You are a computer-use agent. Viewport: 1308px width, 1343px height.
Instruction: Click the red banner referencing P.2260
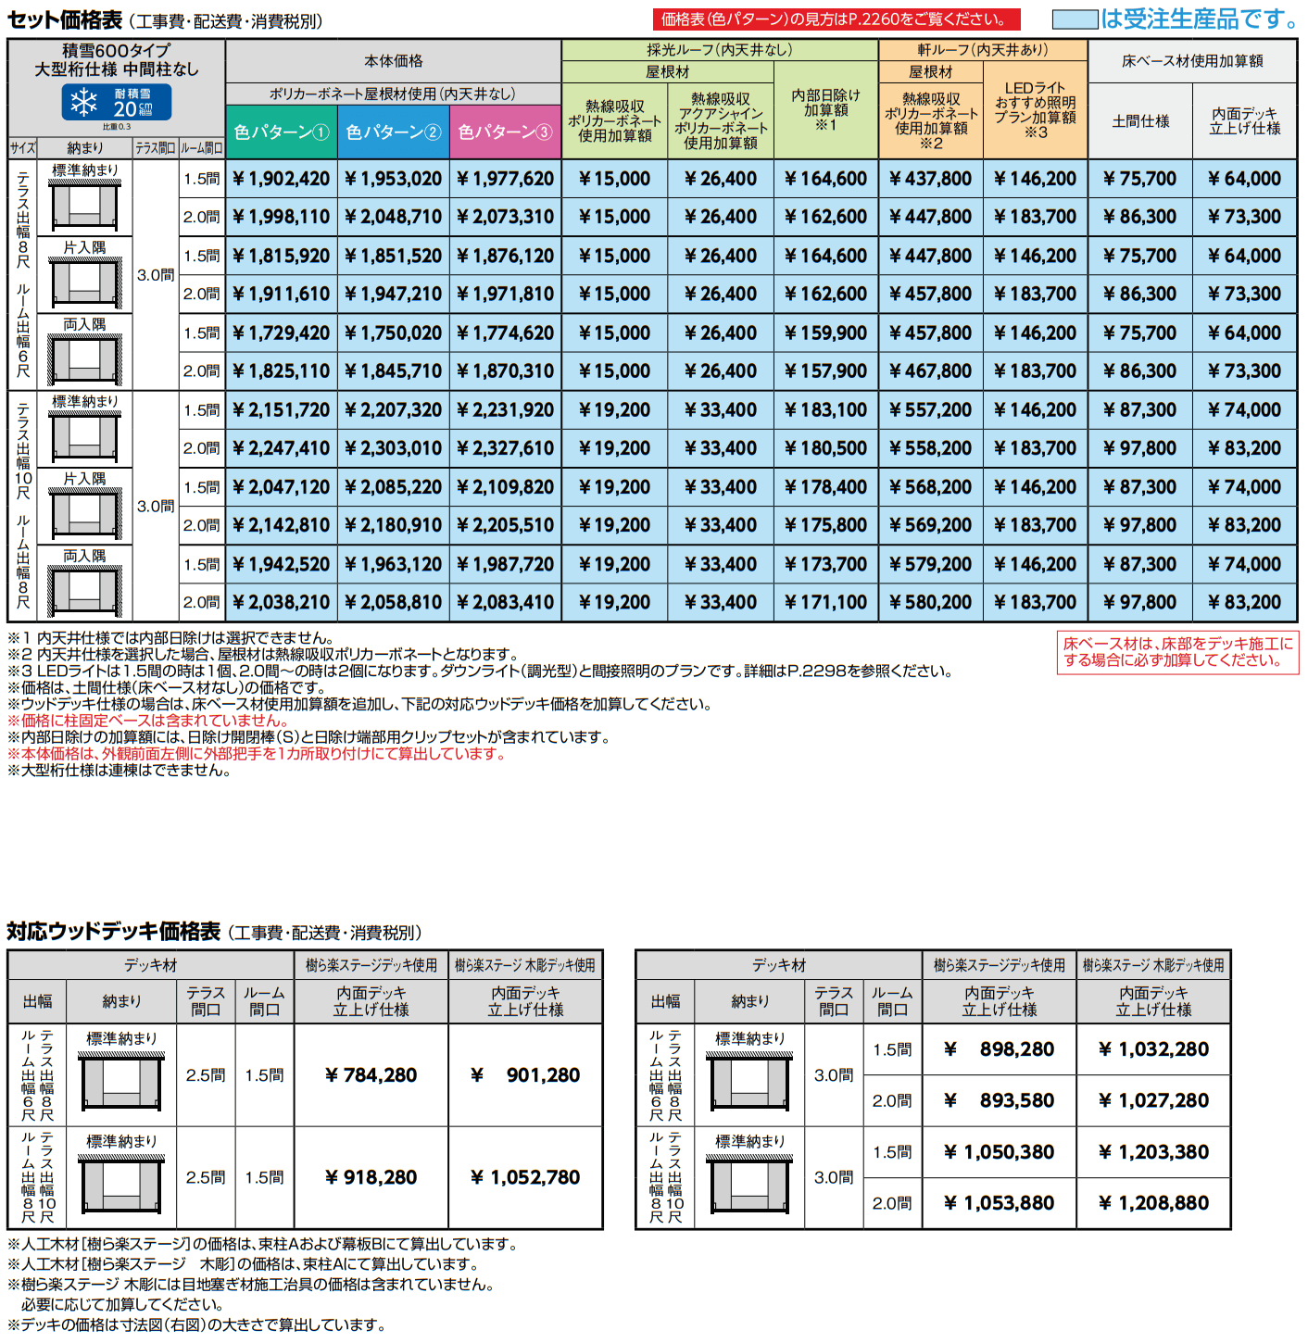[836, 19]
